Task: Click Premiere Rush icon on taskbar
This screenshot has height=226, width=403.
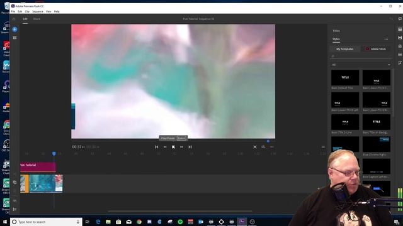Action: click(242, 222)
